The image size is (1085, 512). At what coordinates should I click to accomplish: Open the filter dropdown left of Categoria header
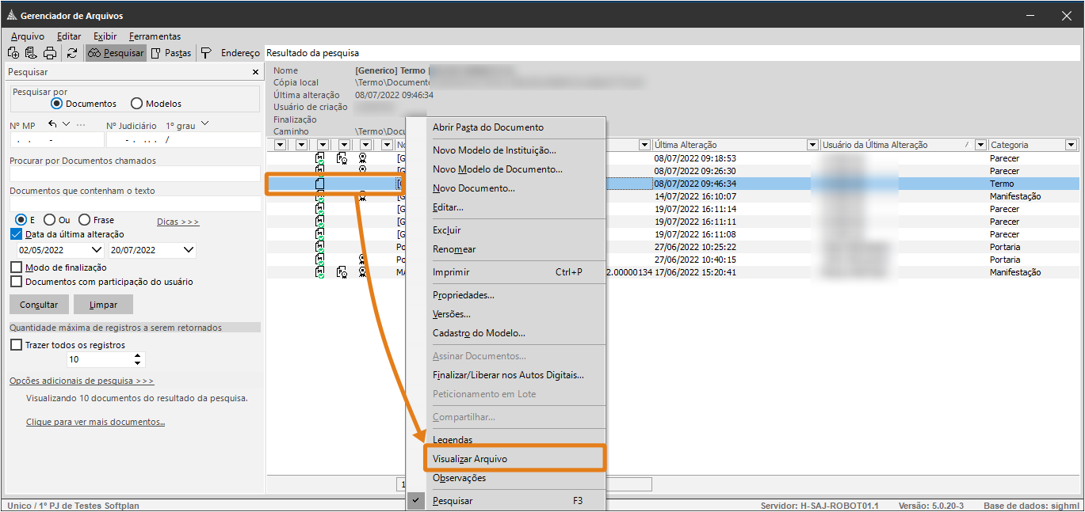[x=981, y=145]
